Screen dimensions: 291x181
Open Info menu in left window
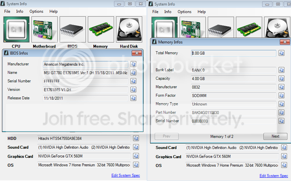20,11
